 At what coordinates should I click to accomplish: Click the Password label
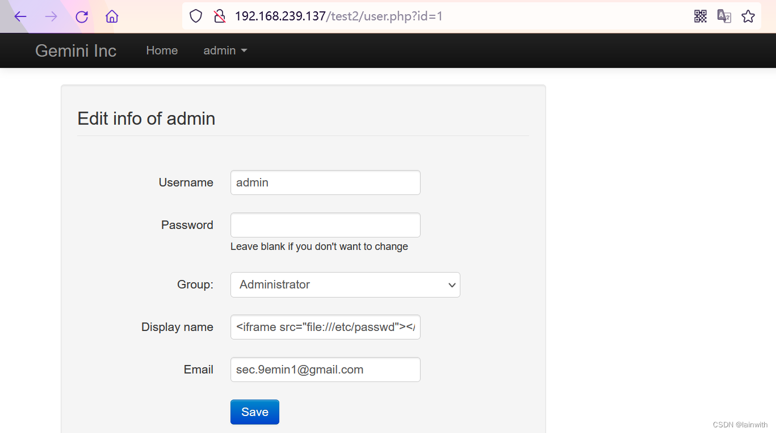[187, 225]
